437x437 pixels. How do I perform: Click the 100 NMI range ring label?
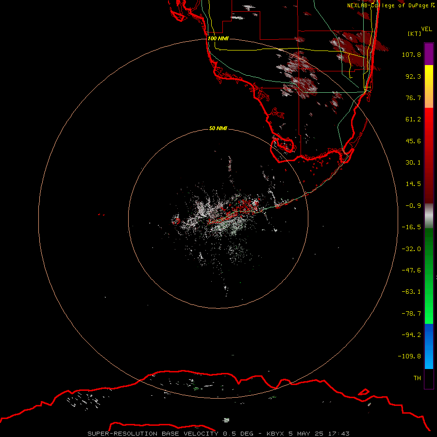point(218,38)
